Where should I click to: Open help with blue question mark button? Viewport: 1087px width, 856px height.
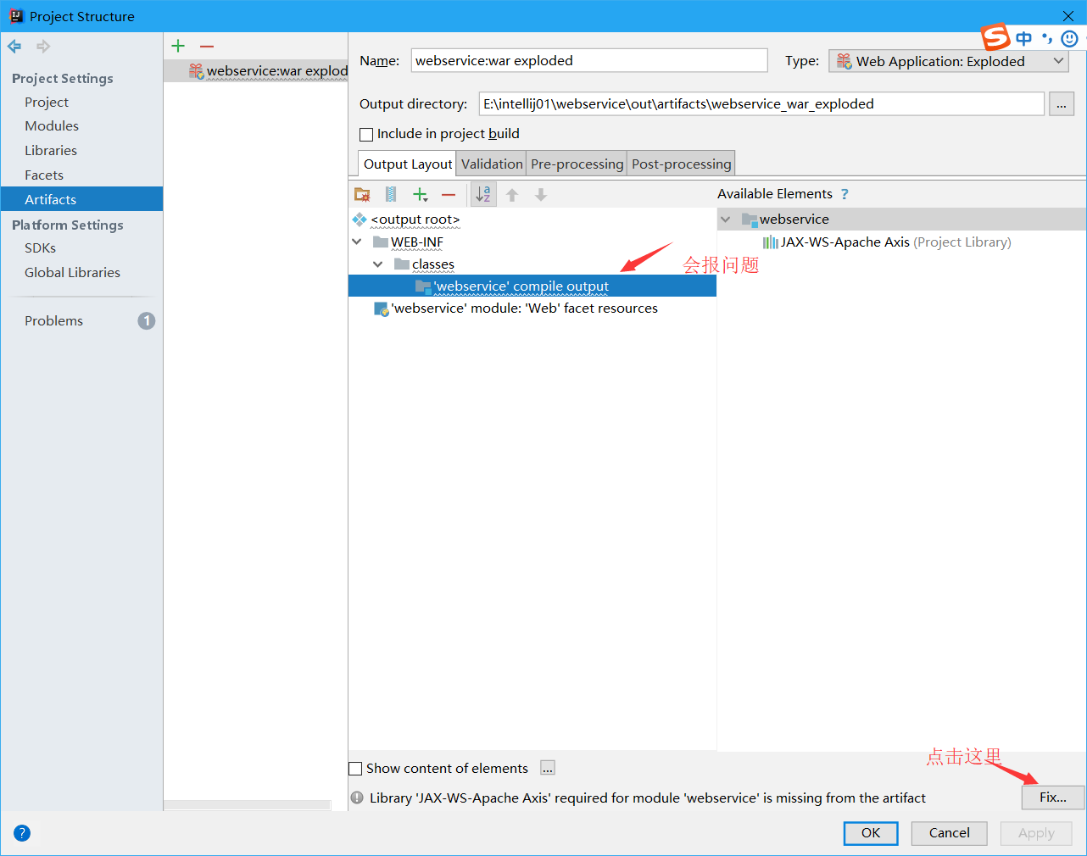(22, 833)
